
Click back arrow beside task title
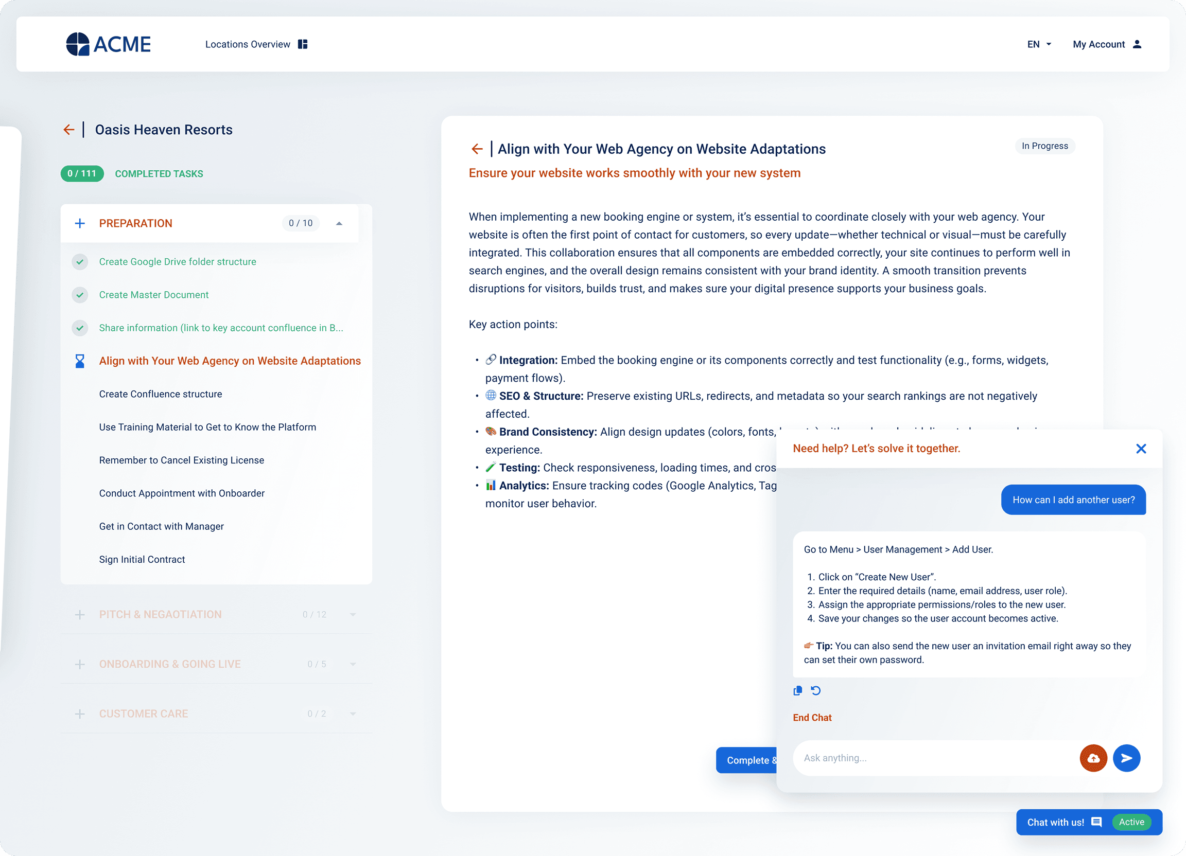[x=476, y=149]
